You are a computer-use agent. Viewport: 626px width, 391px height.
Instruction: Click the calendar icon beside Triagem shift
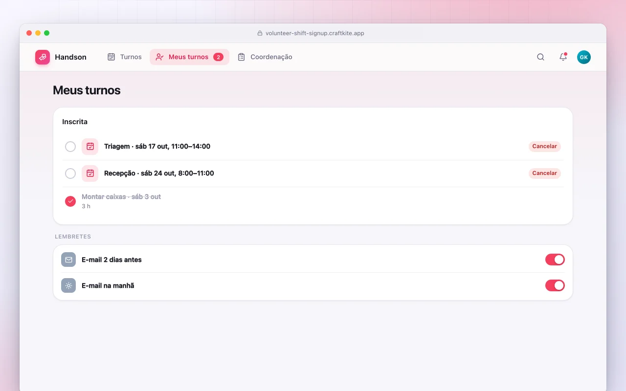click(x=90, y=147)
